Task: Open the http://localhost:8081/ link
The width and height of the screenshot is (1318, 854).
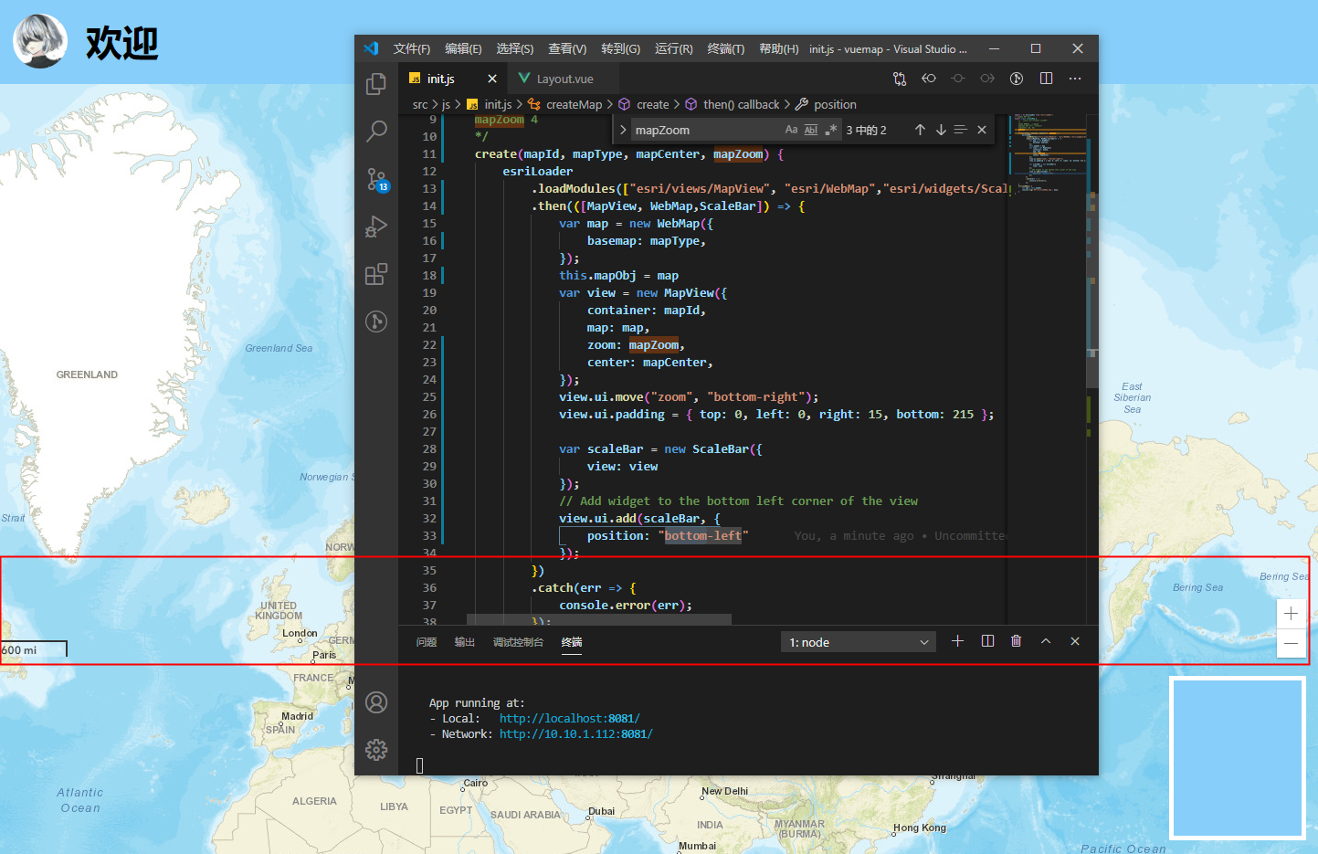Action: [x=568, y=718]
